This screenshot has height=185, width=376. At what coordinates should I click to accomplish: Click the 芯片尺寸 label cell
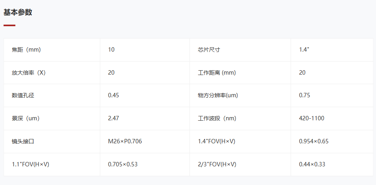point(209,50)
